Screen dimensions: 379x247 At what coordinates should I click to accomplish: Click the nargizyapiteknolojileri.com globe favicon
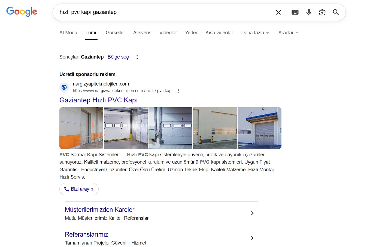coord(64,87)
